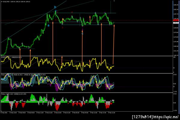Click the GOLD,M15 chart title text
The width and height of the screenshot is (180, 120).
tap(16, 1)
